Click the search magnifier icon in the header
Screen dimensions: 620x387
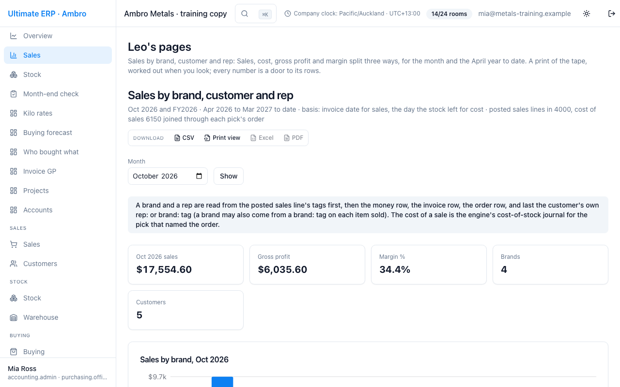coord(245,14)
